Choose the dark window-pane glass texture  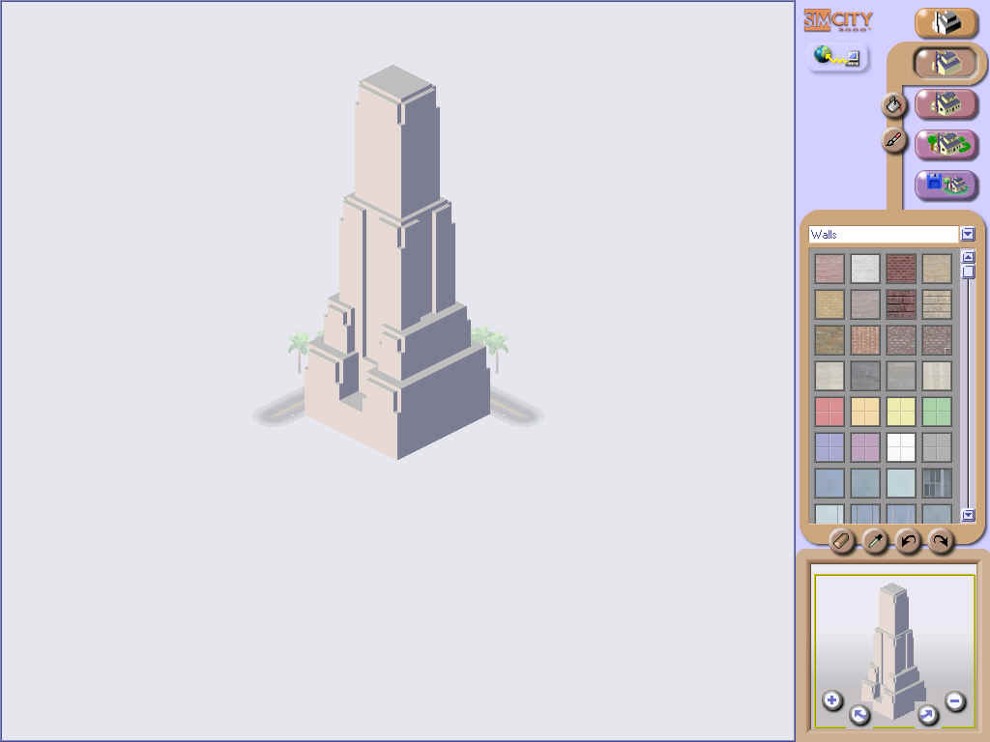936,483
